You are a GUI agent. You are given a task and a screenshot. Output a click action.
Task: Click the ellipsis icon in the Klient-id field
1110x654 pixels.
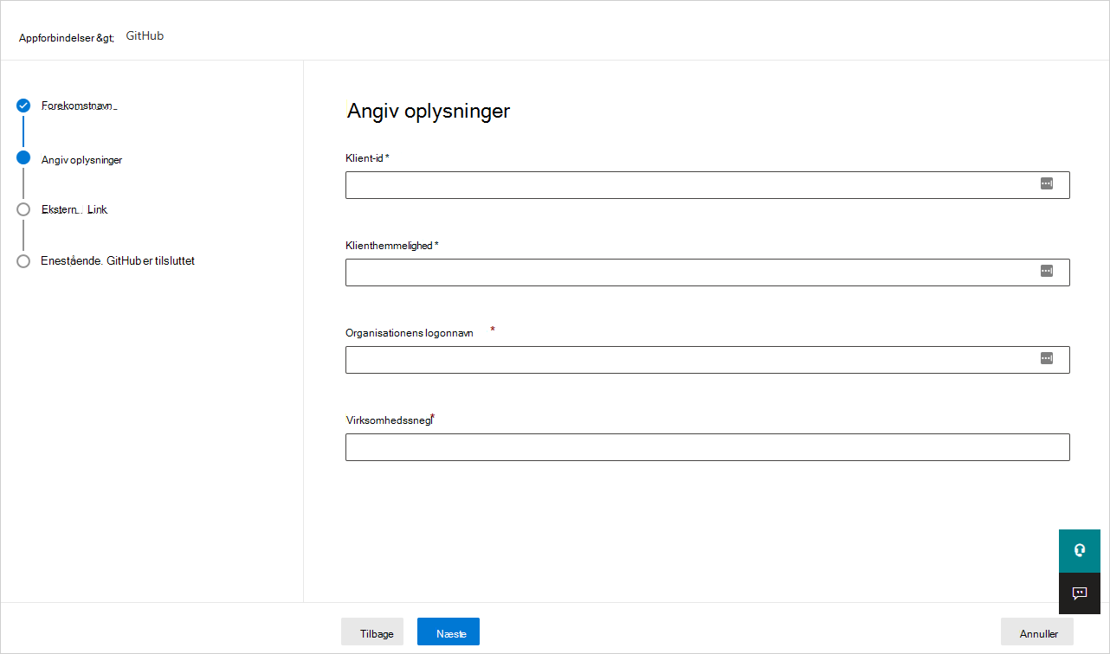click(1046, 184)
